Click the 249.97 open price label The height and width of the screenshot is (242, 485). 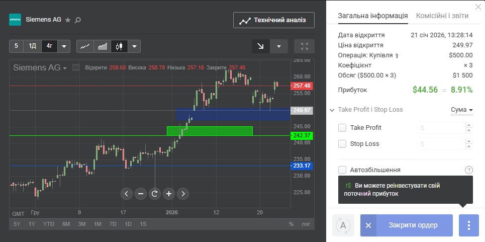(302, 111)
